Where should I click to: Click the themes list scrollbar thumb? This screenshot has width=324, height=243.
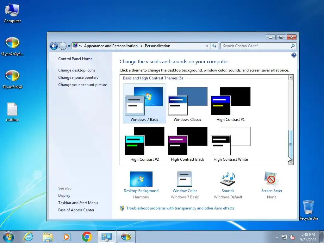[x=290, y=144]
